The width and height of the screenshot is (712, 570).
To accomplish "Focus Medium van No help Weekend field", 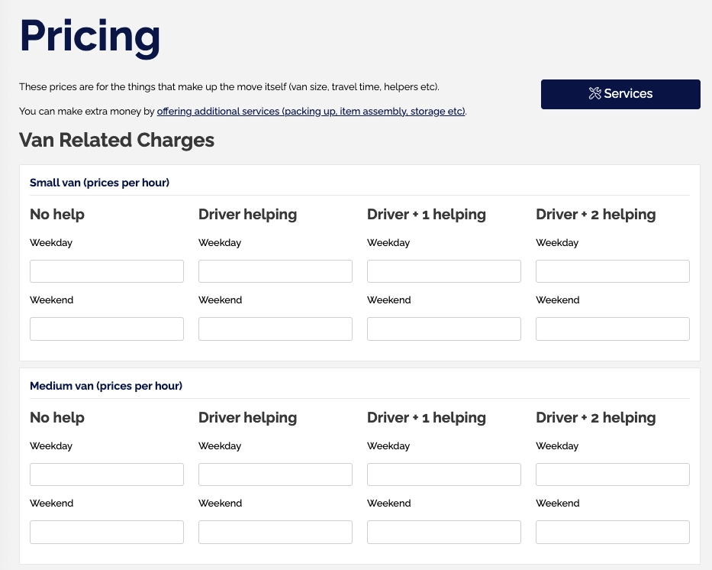I will pyautogui.click(x=107, y=532).
